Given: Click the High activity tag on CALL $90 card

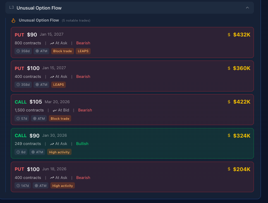Looking at the screenshot, I should (x=59, y=152).
